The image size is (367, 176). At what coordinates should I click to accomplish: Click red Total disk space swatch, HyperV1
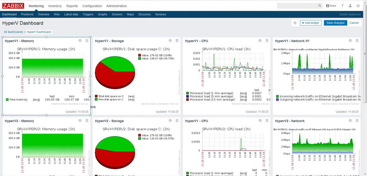[96, 96]
